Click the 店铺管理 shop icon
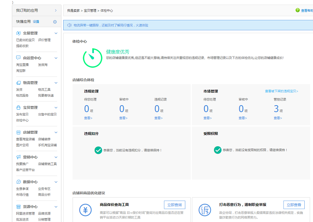Viewport: 313px width, 222px height. point(18,132)
